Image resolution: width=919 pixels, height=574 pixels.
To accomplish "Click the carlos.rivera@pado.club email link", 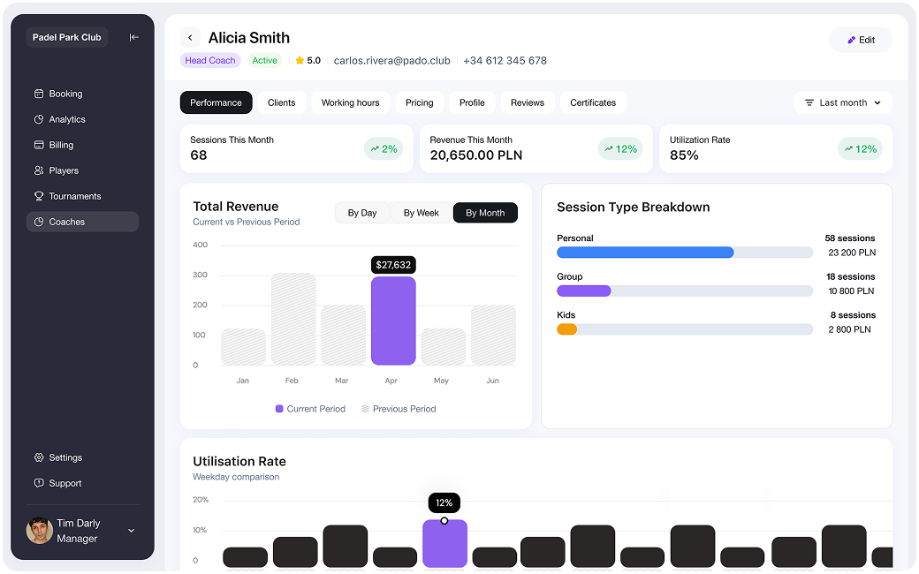I will pyautogui.click(x=391, y=61).
